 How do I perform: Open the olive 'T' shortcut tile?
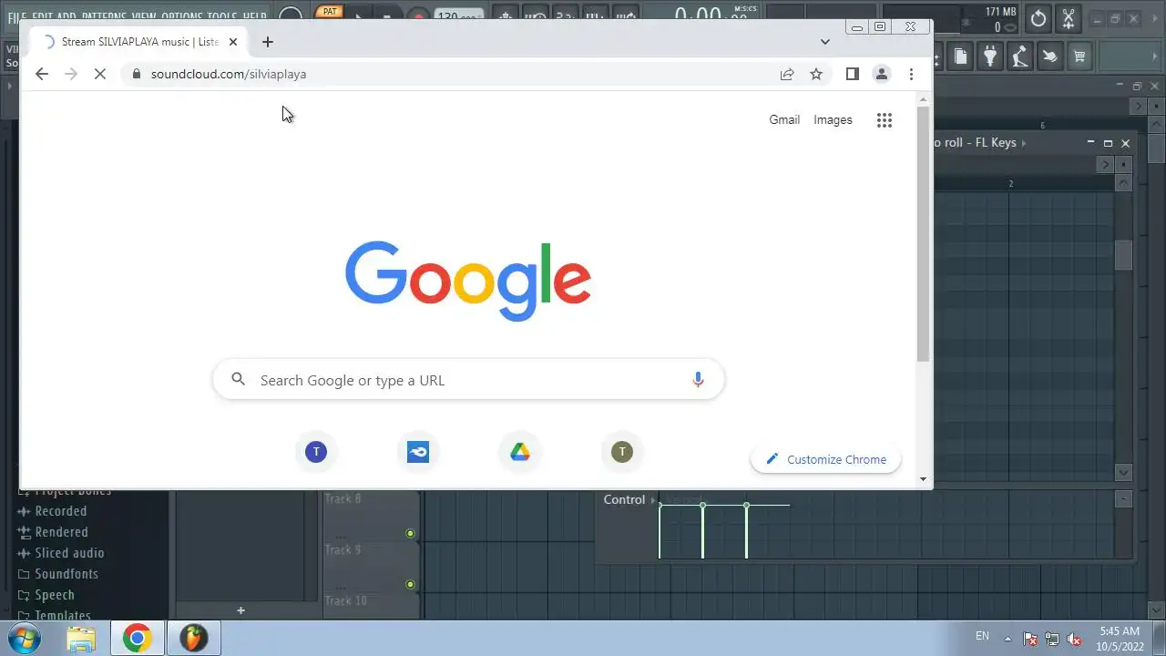(x=622, y=452)
